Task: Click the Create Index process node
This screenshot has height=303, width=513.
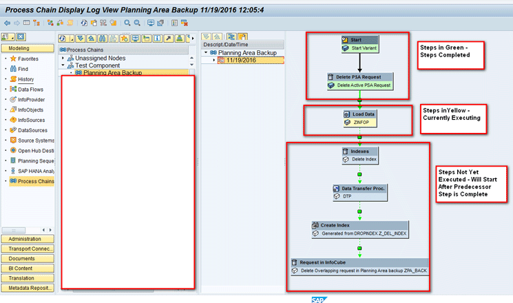Action: coord(360,229)
